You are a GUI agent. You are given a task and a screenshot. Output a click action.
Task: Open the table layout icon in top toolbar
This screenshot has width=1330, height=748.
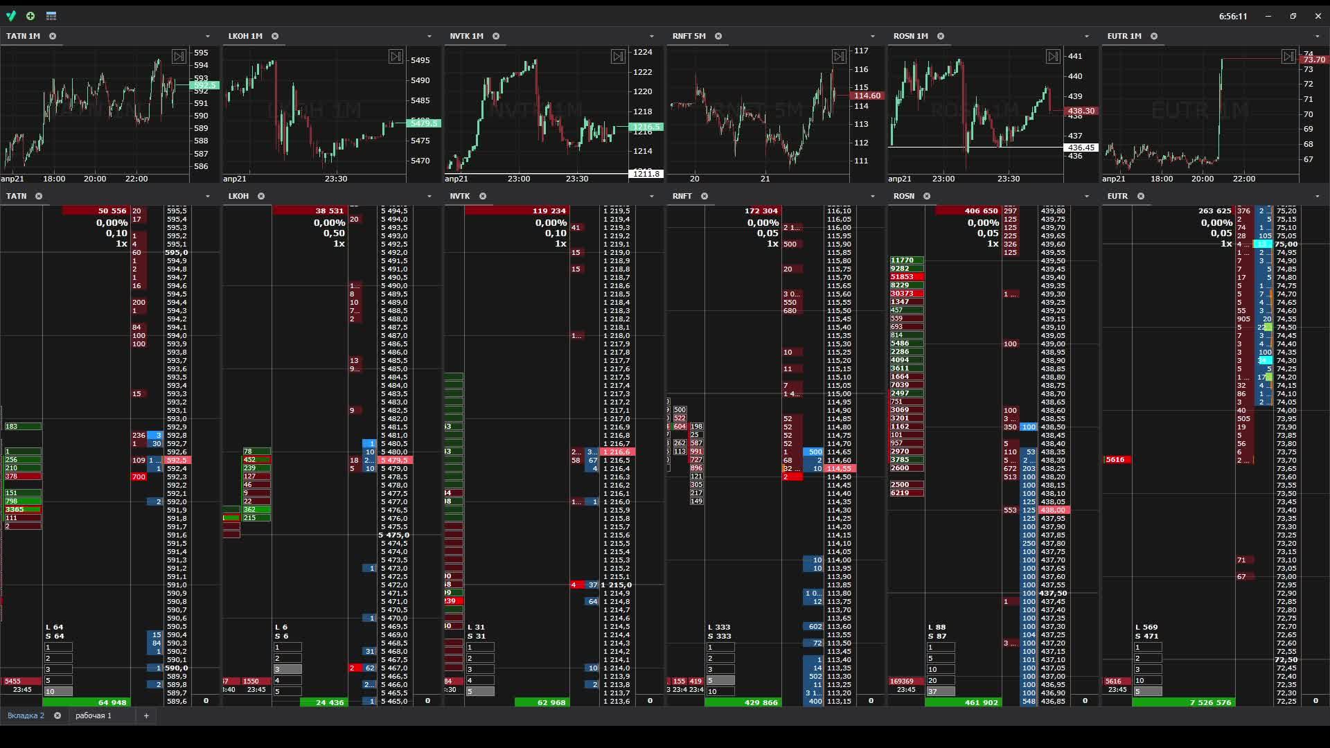pos(51,16)
